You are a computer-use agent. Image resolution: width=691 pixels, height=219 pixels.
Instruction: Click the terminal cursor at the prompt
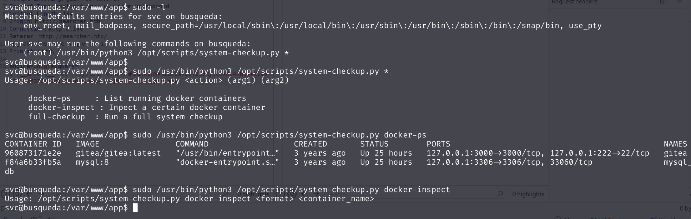[x=135, y=208]
